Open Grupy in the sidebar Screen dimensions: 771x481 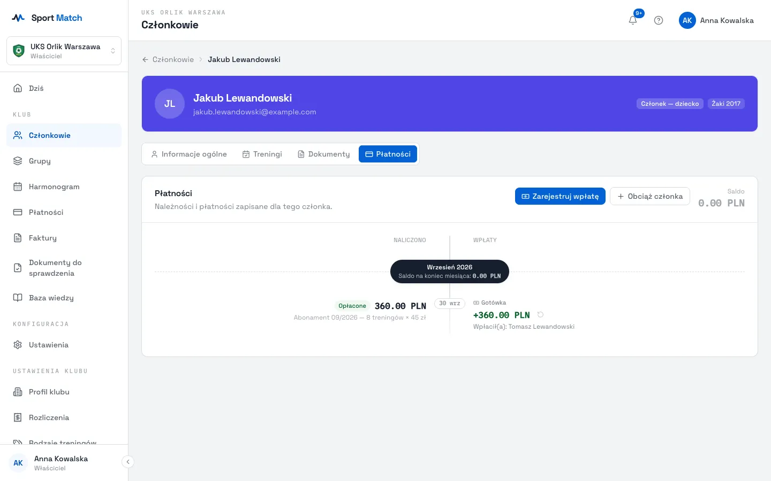click(x=64, y=161)
